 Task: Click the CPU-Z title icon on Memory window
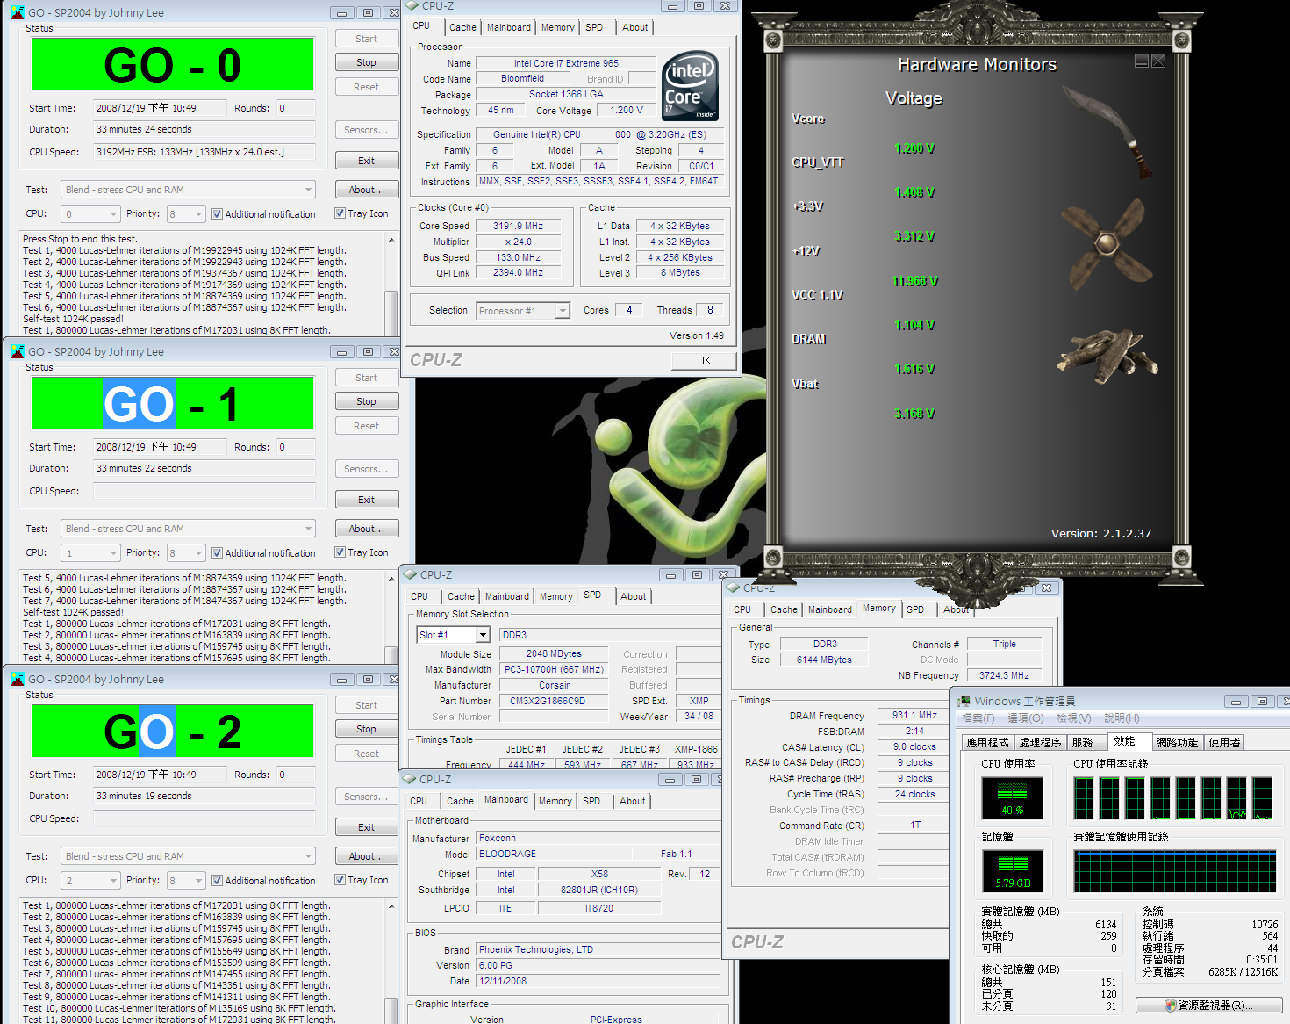(x=734, y=588)
